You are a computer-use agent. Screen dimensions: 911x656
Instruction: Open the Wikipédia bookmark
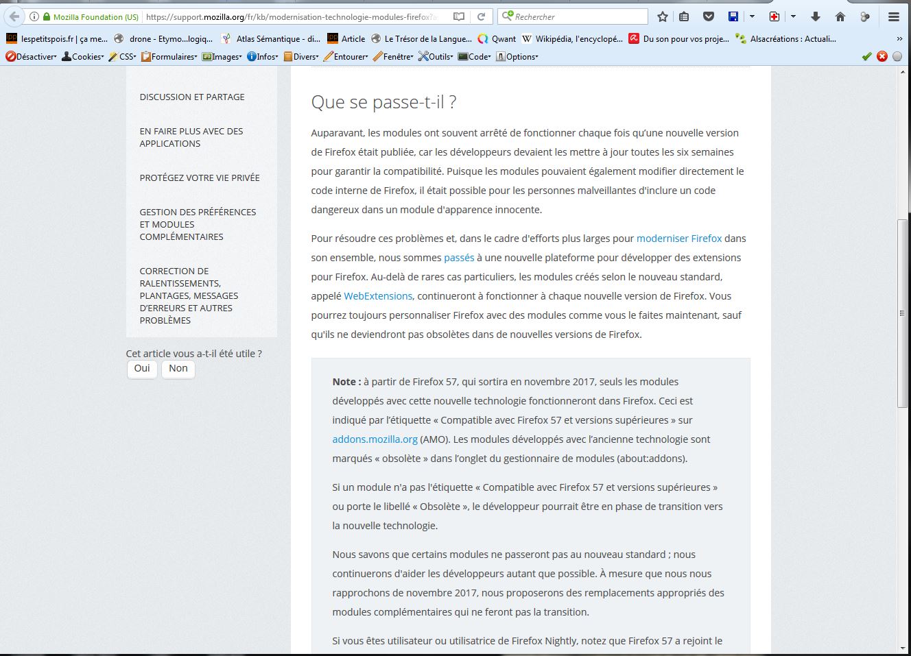[572, 39]
